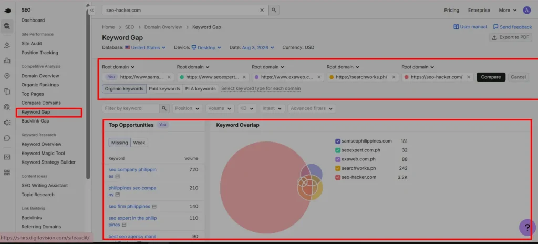Viewport: 538px width, 244px height.
Task: Open the Local map-pin rail icon
Action: (7, 76)
